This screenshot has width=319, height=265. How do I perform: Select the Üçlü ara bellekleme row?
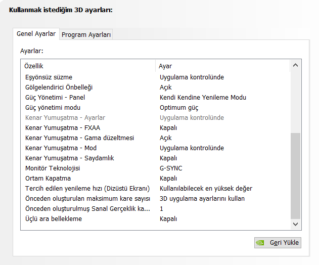click(53, 219)
